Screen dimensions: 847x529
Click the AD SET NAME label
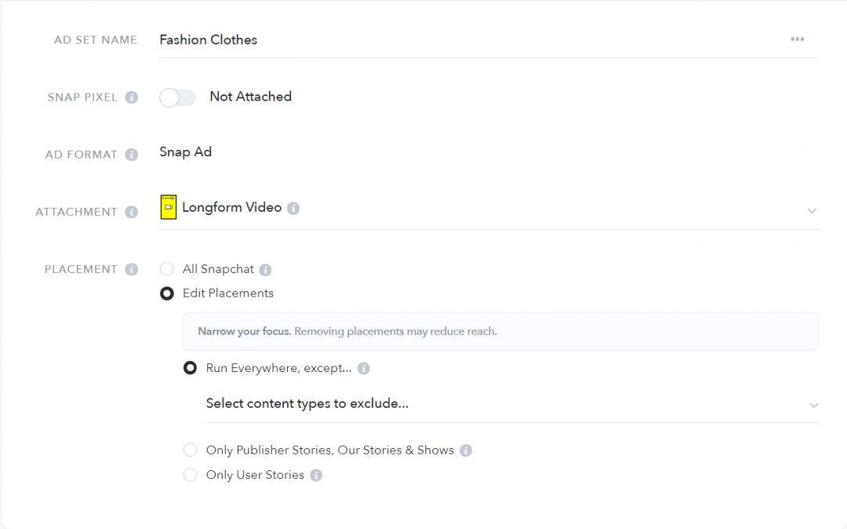click(96, 40)
